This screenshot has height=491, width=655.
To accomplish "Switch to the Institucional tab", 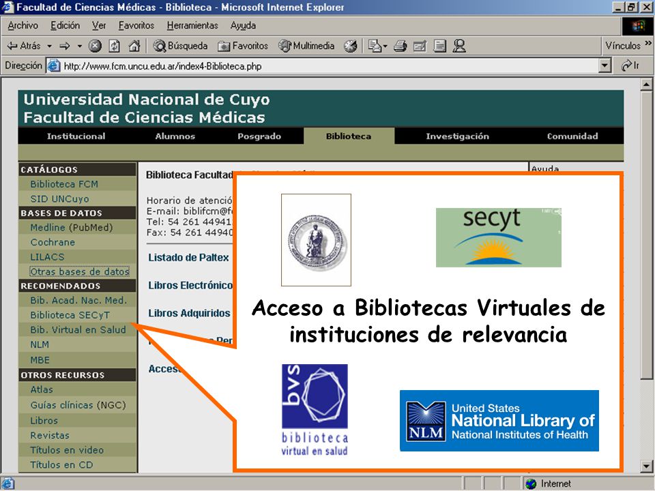I will pyautogui.click(x=76, y=136).
